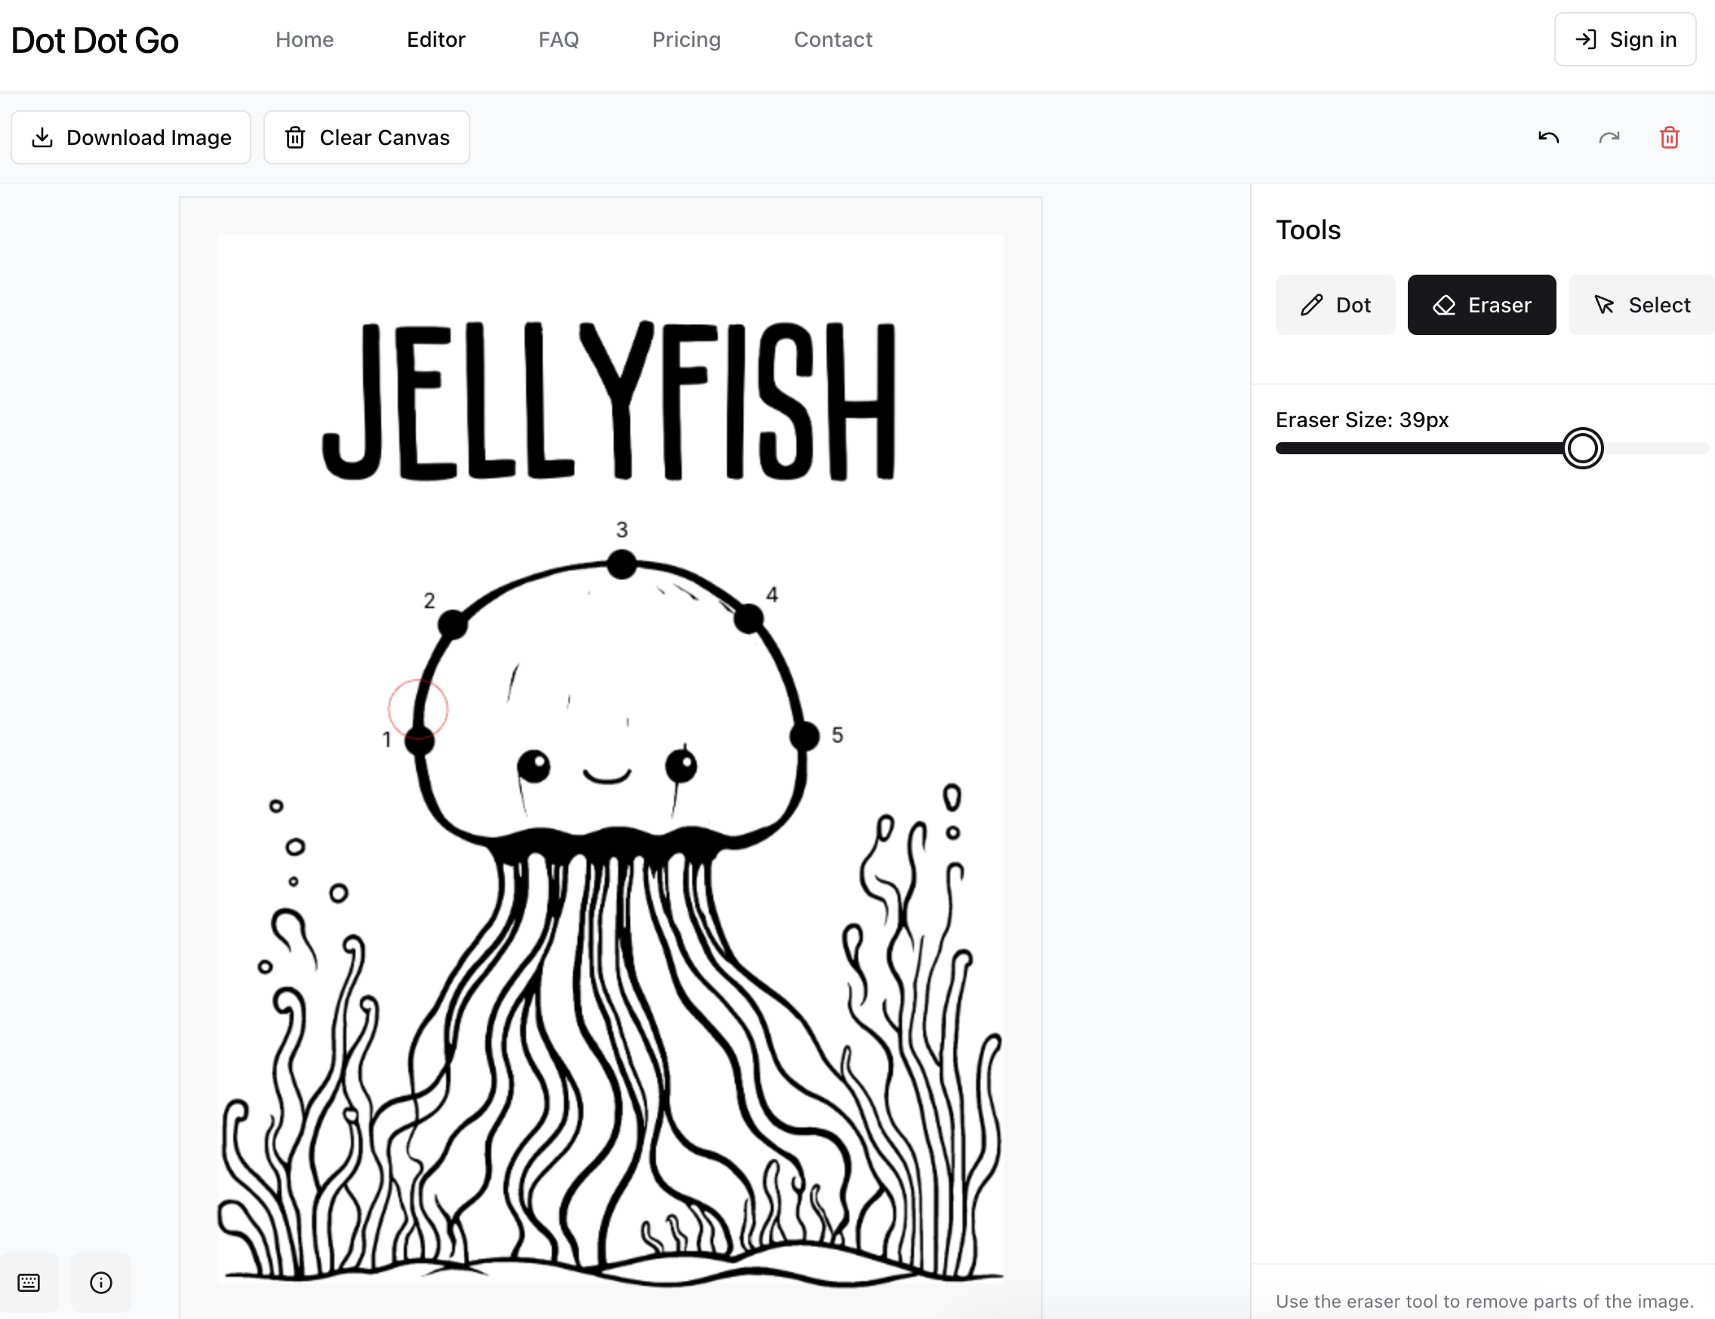Go to the Contact page
The height and width of the screenshot is (1319, 1715).
[x=833, y=39]
